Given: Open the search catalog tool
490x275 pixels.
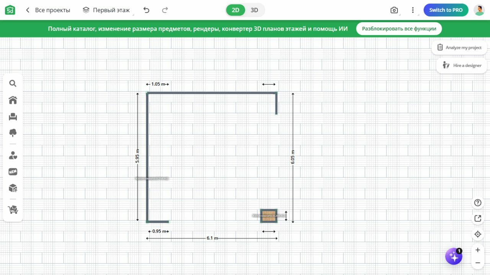Looking at the screenshot, I should (x=13, y=83).
